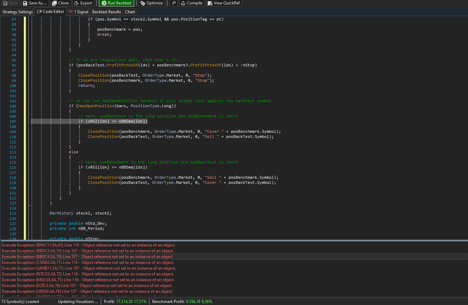Image resolution: width=468 pixels, height=305 pixels.
Task: Click the Save As toolbar button
Action: (x=35, y=3)
